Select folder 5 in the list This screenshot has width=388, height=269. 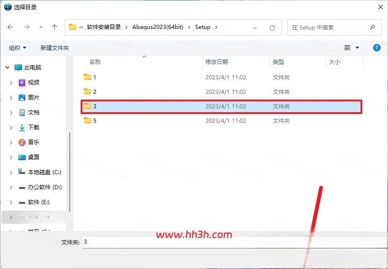(x=222, y=120)
